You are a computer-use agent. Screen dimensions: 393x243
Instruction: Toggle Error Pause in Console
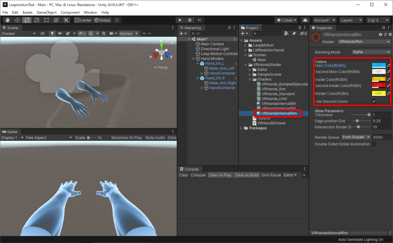(x=271, y=175)
